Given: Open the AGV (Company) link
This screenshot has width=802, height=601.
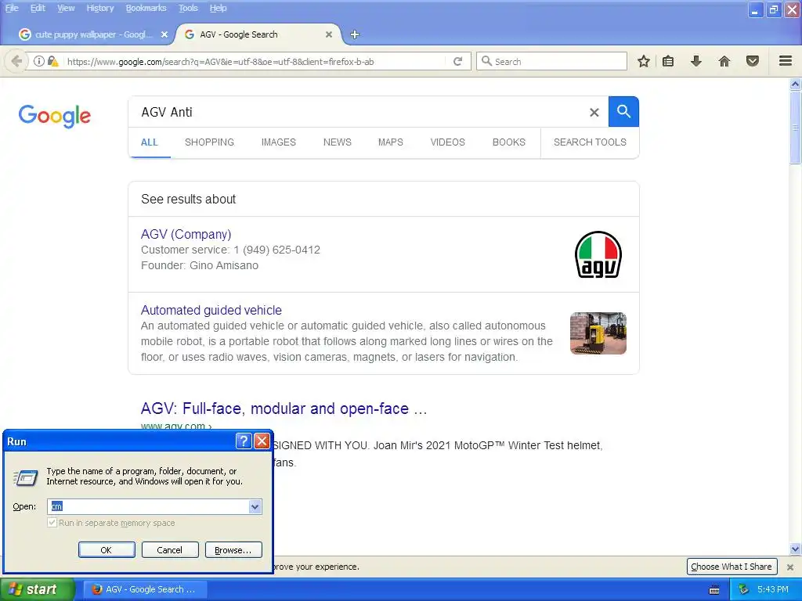Looking at the screenshot, I should [186, 234].
